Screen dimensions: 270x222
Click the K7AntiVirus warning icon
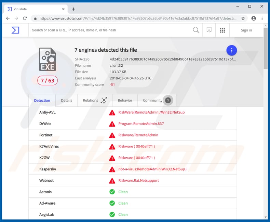coord(112,147)
